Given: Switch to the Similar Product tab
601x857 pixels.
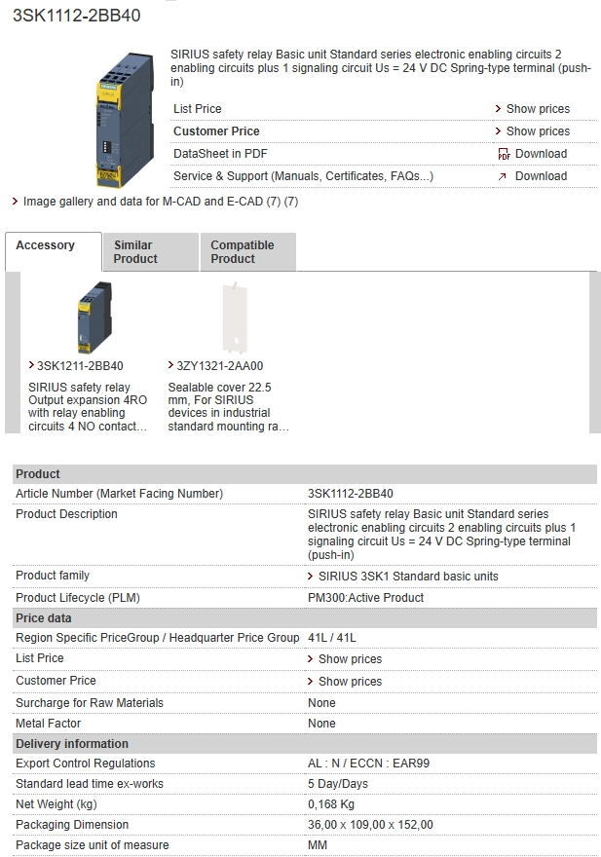Looking at the screenshot, I should pos(150,252).
